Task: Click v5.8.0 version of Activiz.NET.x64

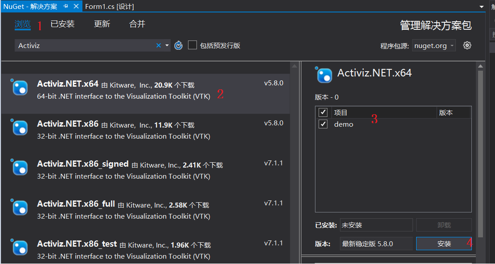Action: (x=274, y=83)
